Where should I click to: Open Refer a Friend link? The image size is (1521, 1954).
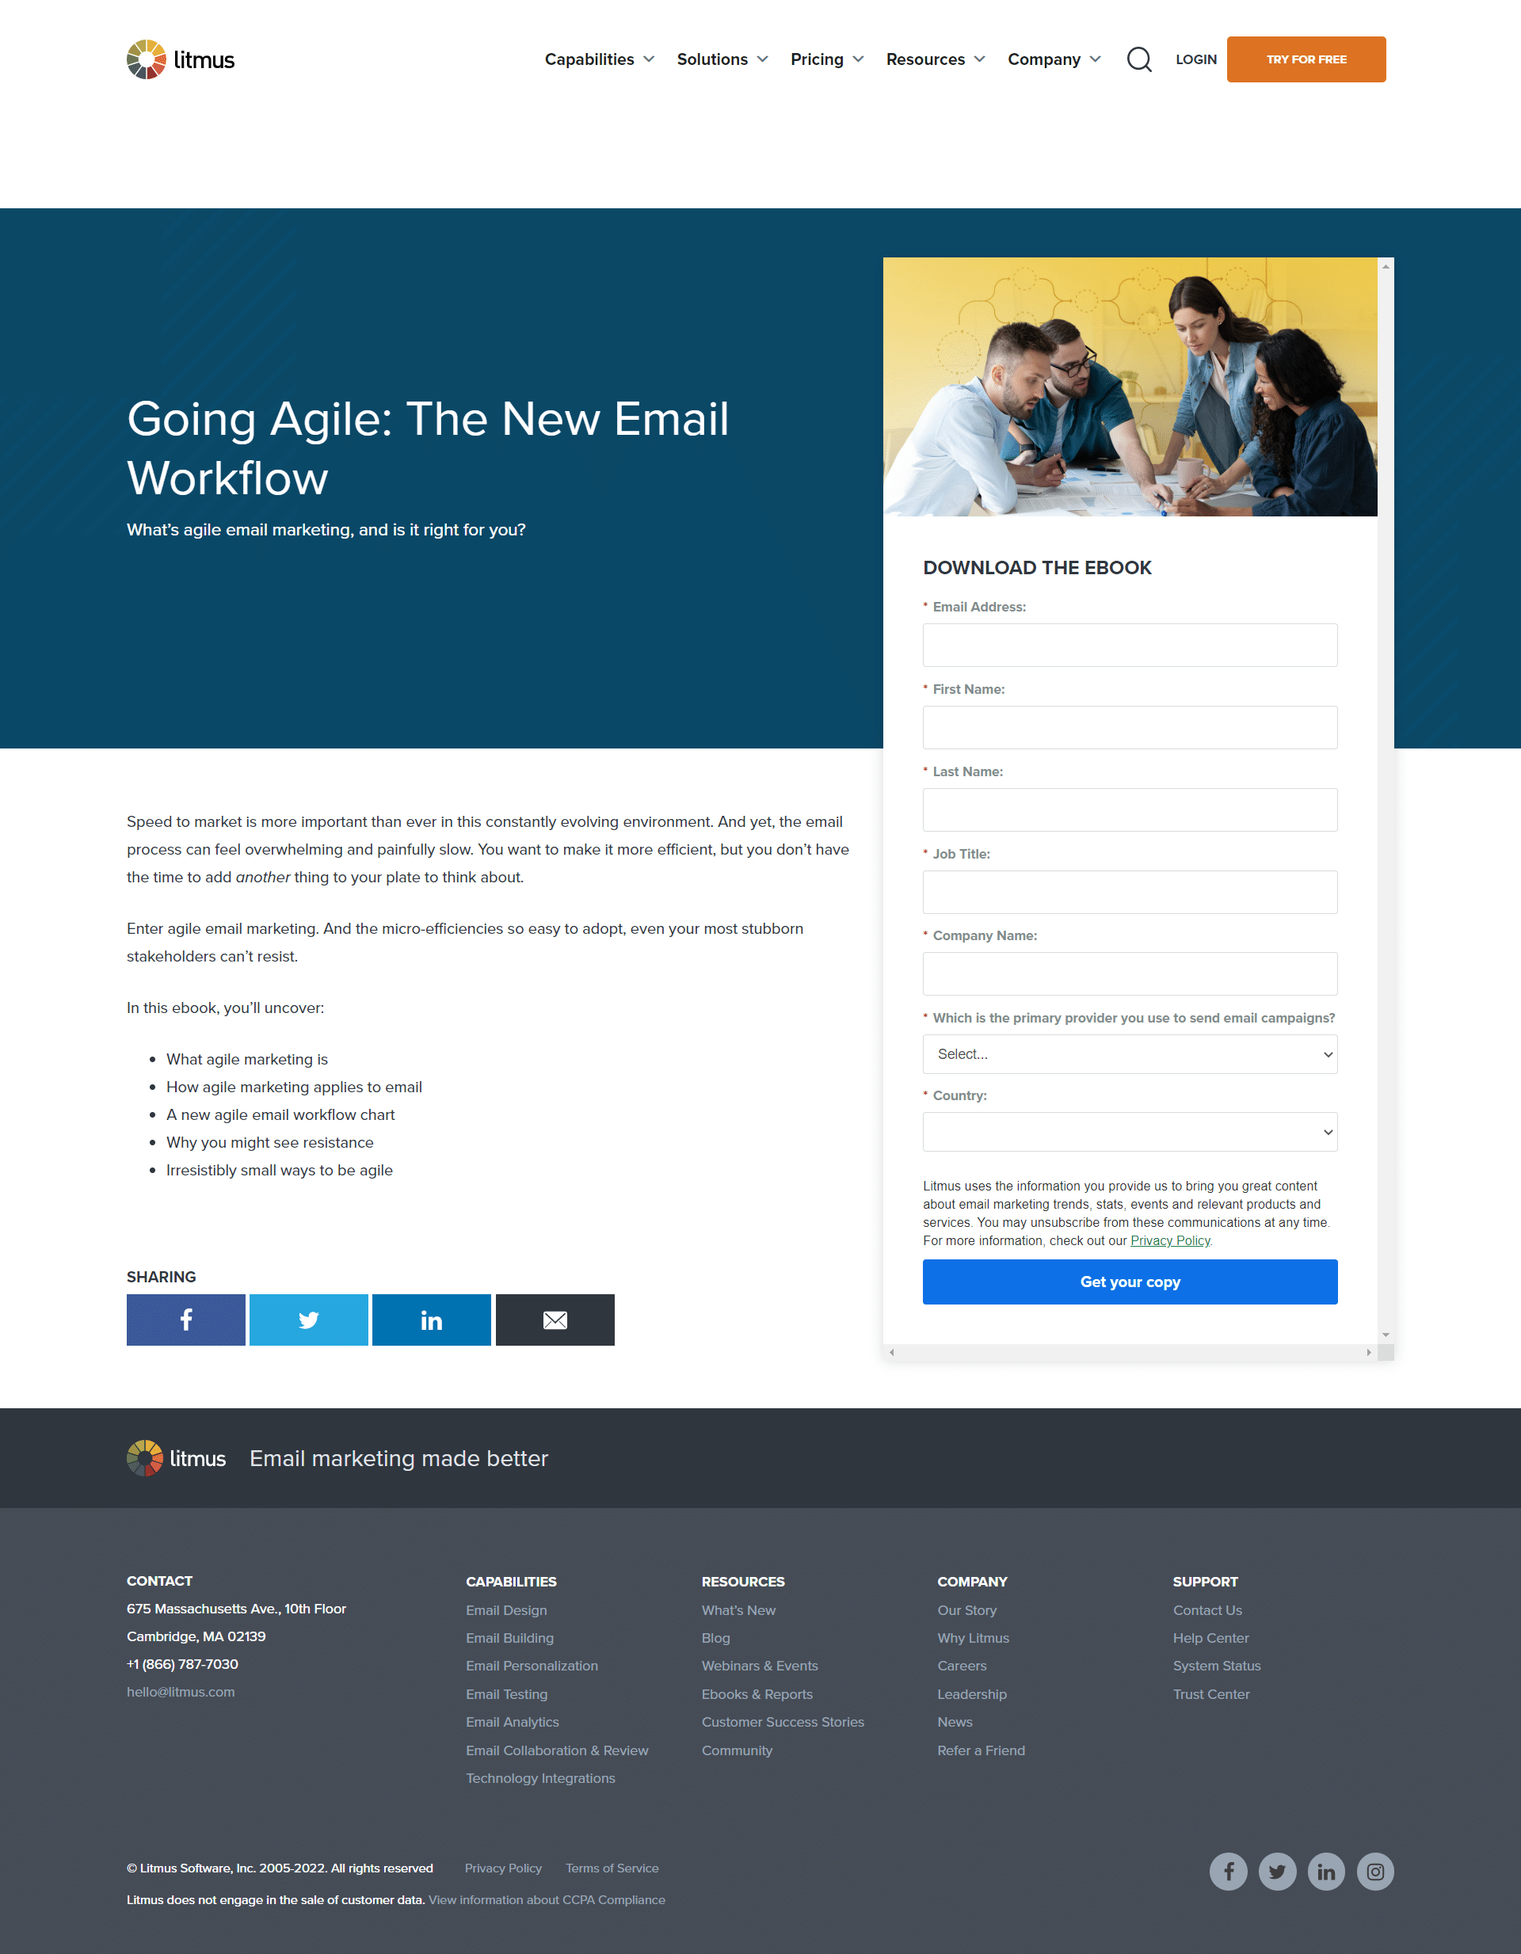coord(982,1751)
